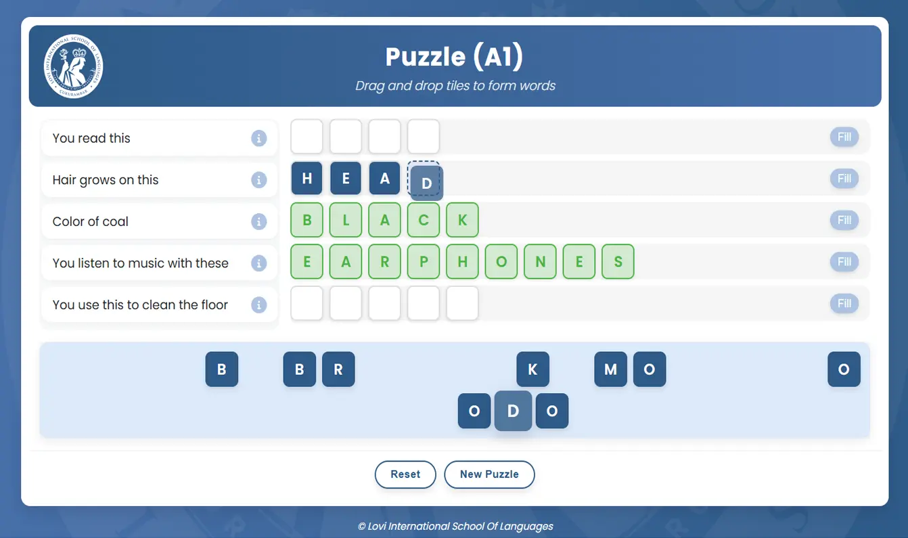This screenshot has width=908, height=538.
Task: Click the first empty slot in top row
Action: coord(307,136)
